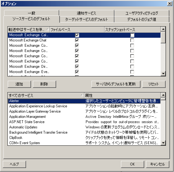Click the 属性 column header

point(123,95)
